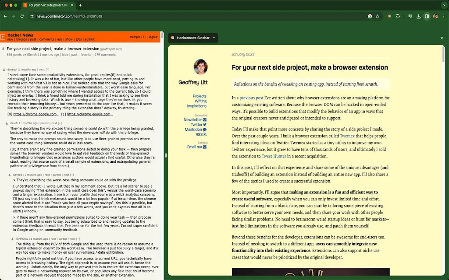The height and width of the screenshot is (280, 449).
Task: Open the Tweet Hunter link
Action: [274, 156]
